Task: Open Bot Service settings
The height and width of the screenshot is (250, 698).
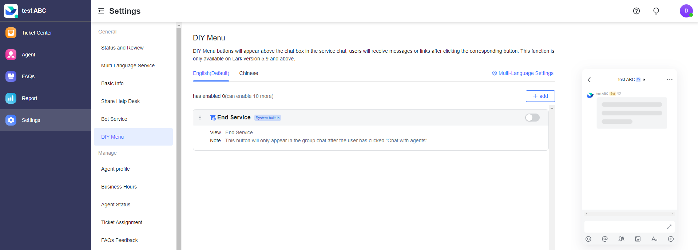Action: (x=133, y=119)
